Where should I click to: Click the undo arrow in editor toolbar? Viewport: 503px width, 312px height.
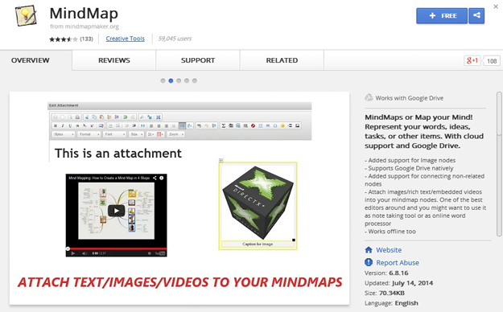[x=126, y=117]
